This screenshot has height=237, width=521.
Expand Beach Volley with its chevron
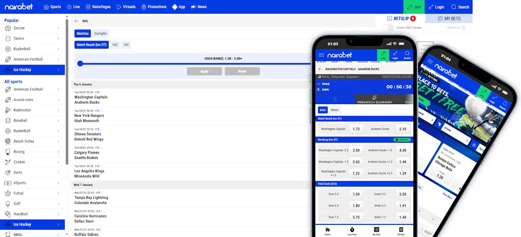pos(58,141)
